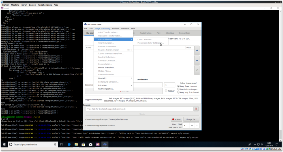Open Mail app from taskbar
Image resolution: width=283 pixels, height=152 pixels.
[x=91, y=144]
